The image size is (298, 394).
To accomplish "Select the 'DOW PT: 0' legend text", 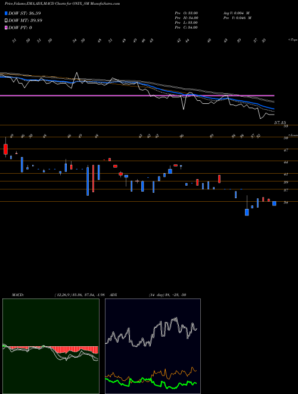I will point(20,27).
